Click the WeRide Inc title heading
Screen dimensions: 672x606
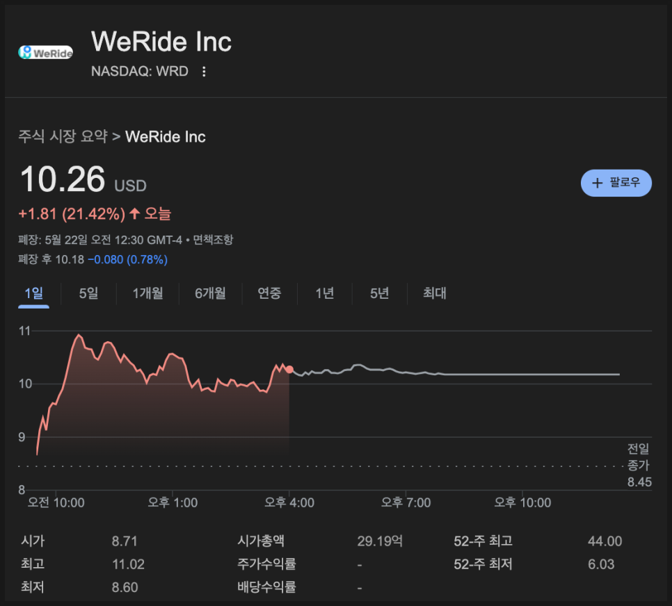click(x=161, y=42)
